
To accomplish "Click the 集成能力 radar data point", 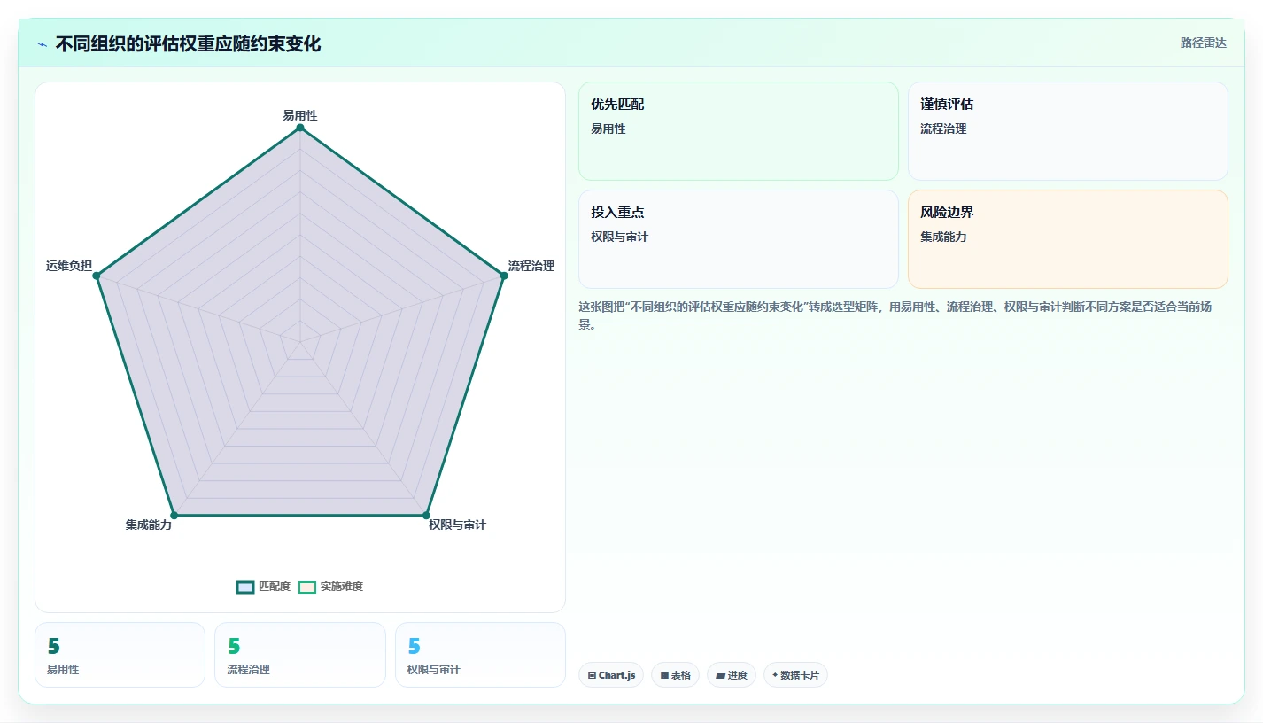I will (x=174, y=515).
